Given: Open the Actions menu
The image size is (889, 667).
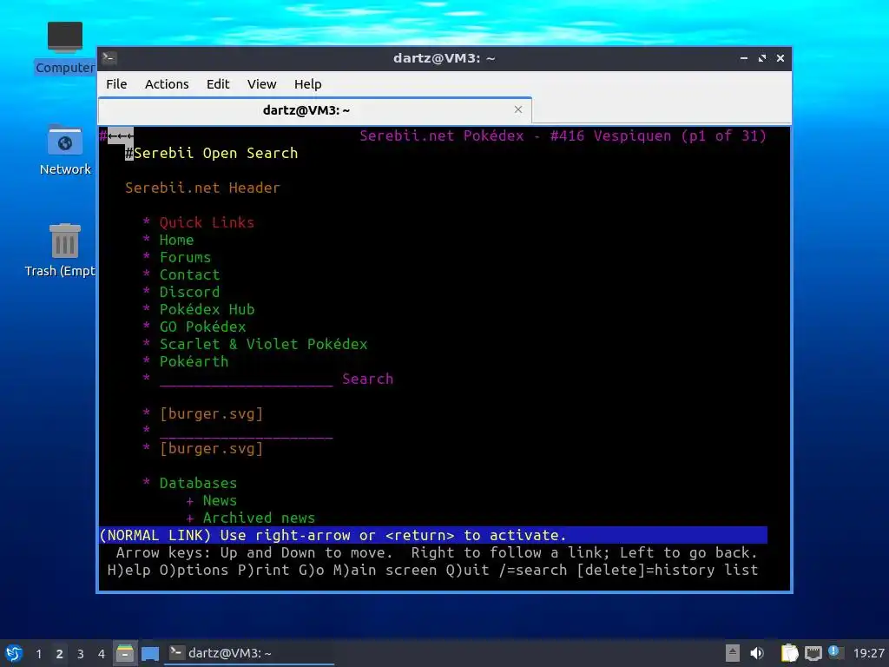Looking at the screenshot, I should [167, 84].
